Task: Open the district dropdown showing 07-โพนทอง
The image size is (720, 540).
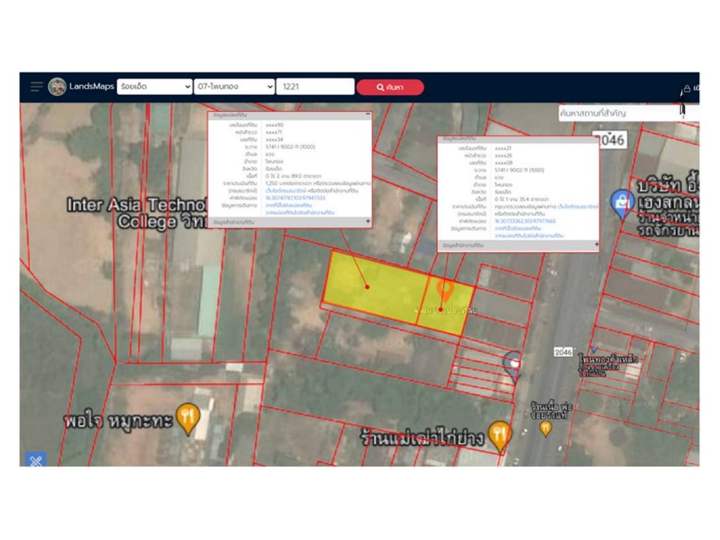Action: coord(235,87)
